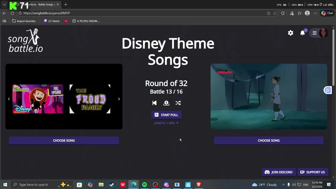Show the previous video in the carousel

pos(9,99)
